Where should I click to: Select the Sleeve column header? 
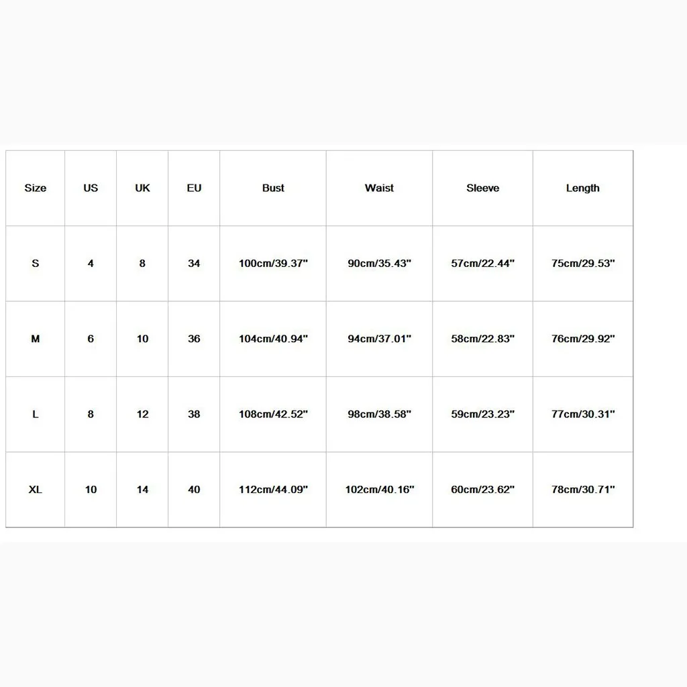(483, 189)
